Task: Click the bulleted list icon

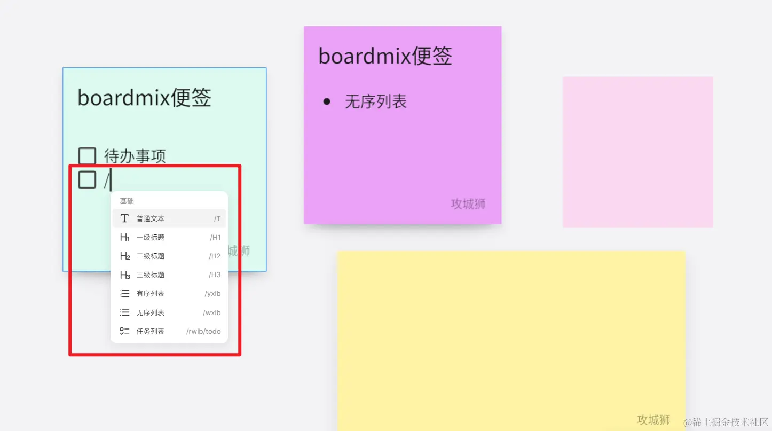Action: click(x=124, y=312)
